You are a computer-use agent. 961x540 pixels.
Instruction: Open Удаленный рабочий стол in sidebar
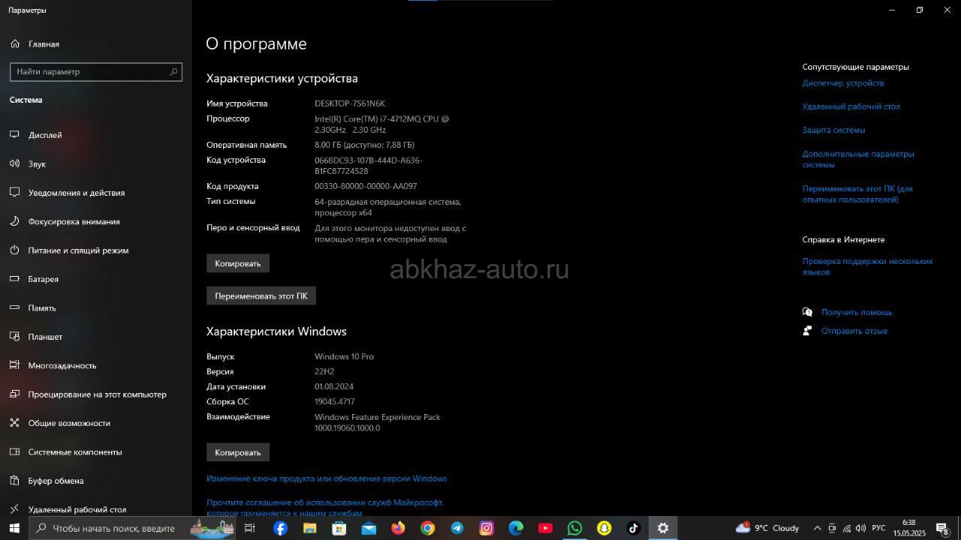pyautogui.click(x=77, y=510)
